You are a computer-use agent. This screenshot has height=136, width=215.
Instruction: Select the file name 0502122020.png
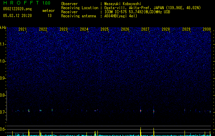pyautogui.click(x=17, y=9)
